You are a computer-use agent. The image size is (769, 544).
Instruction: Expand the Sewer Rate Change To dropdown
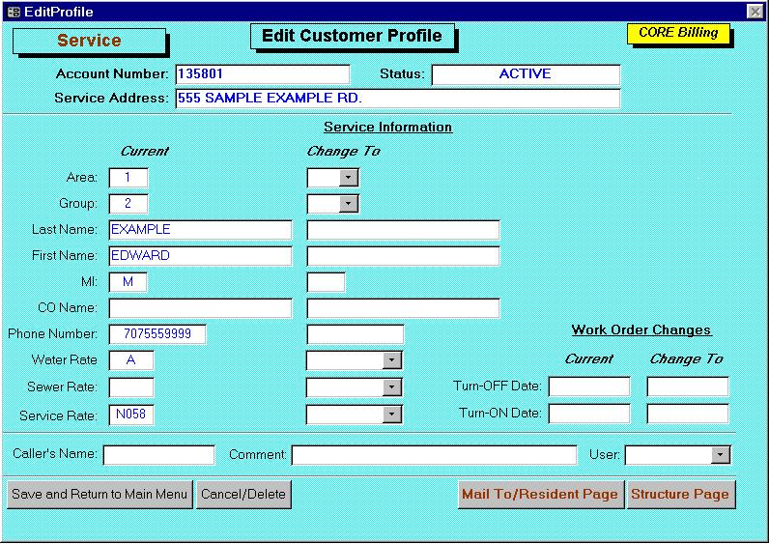(391, 387)
